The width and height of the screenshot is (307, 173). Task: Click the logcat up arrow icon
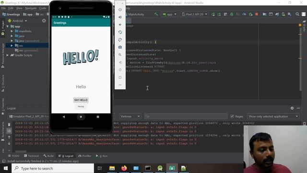pos(9,137)
